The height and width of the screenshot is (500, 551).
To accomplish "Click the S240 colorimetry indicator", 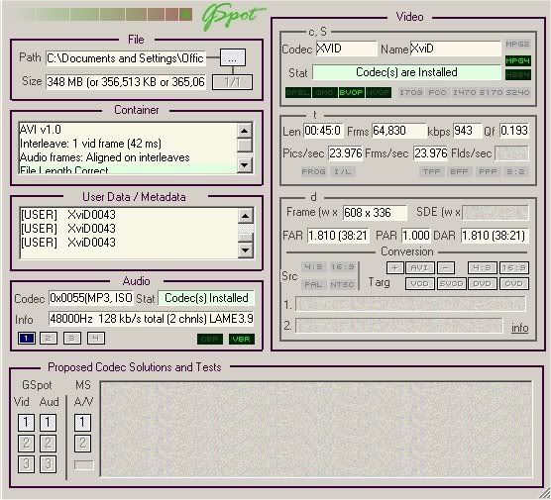I will [517, 93].
